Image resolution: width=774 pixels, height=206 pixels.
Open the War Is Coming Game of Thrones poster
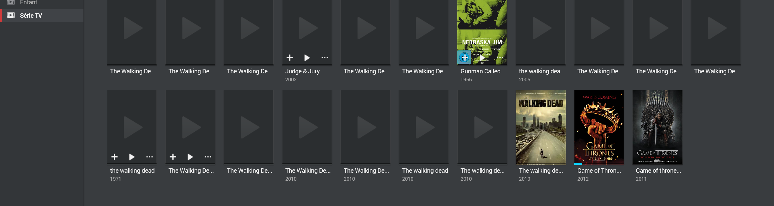pyautogui.click(x=599, y=127)
